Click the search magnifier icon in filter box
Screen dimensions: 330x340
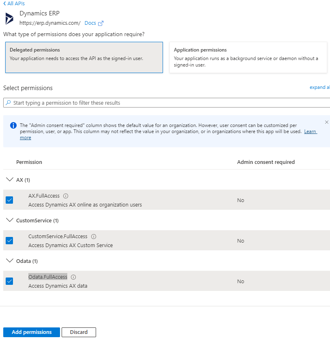pyautogui.click(x=8, y=103)
